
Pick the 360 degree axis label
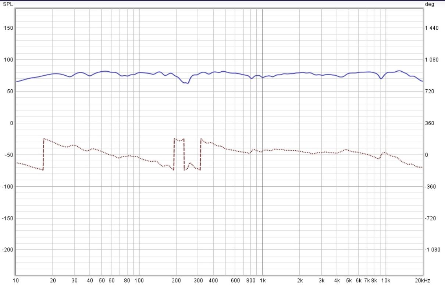point(429,123)
